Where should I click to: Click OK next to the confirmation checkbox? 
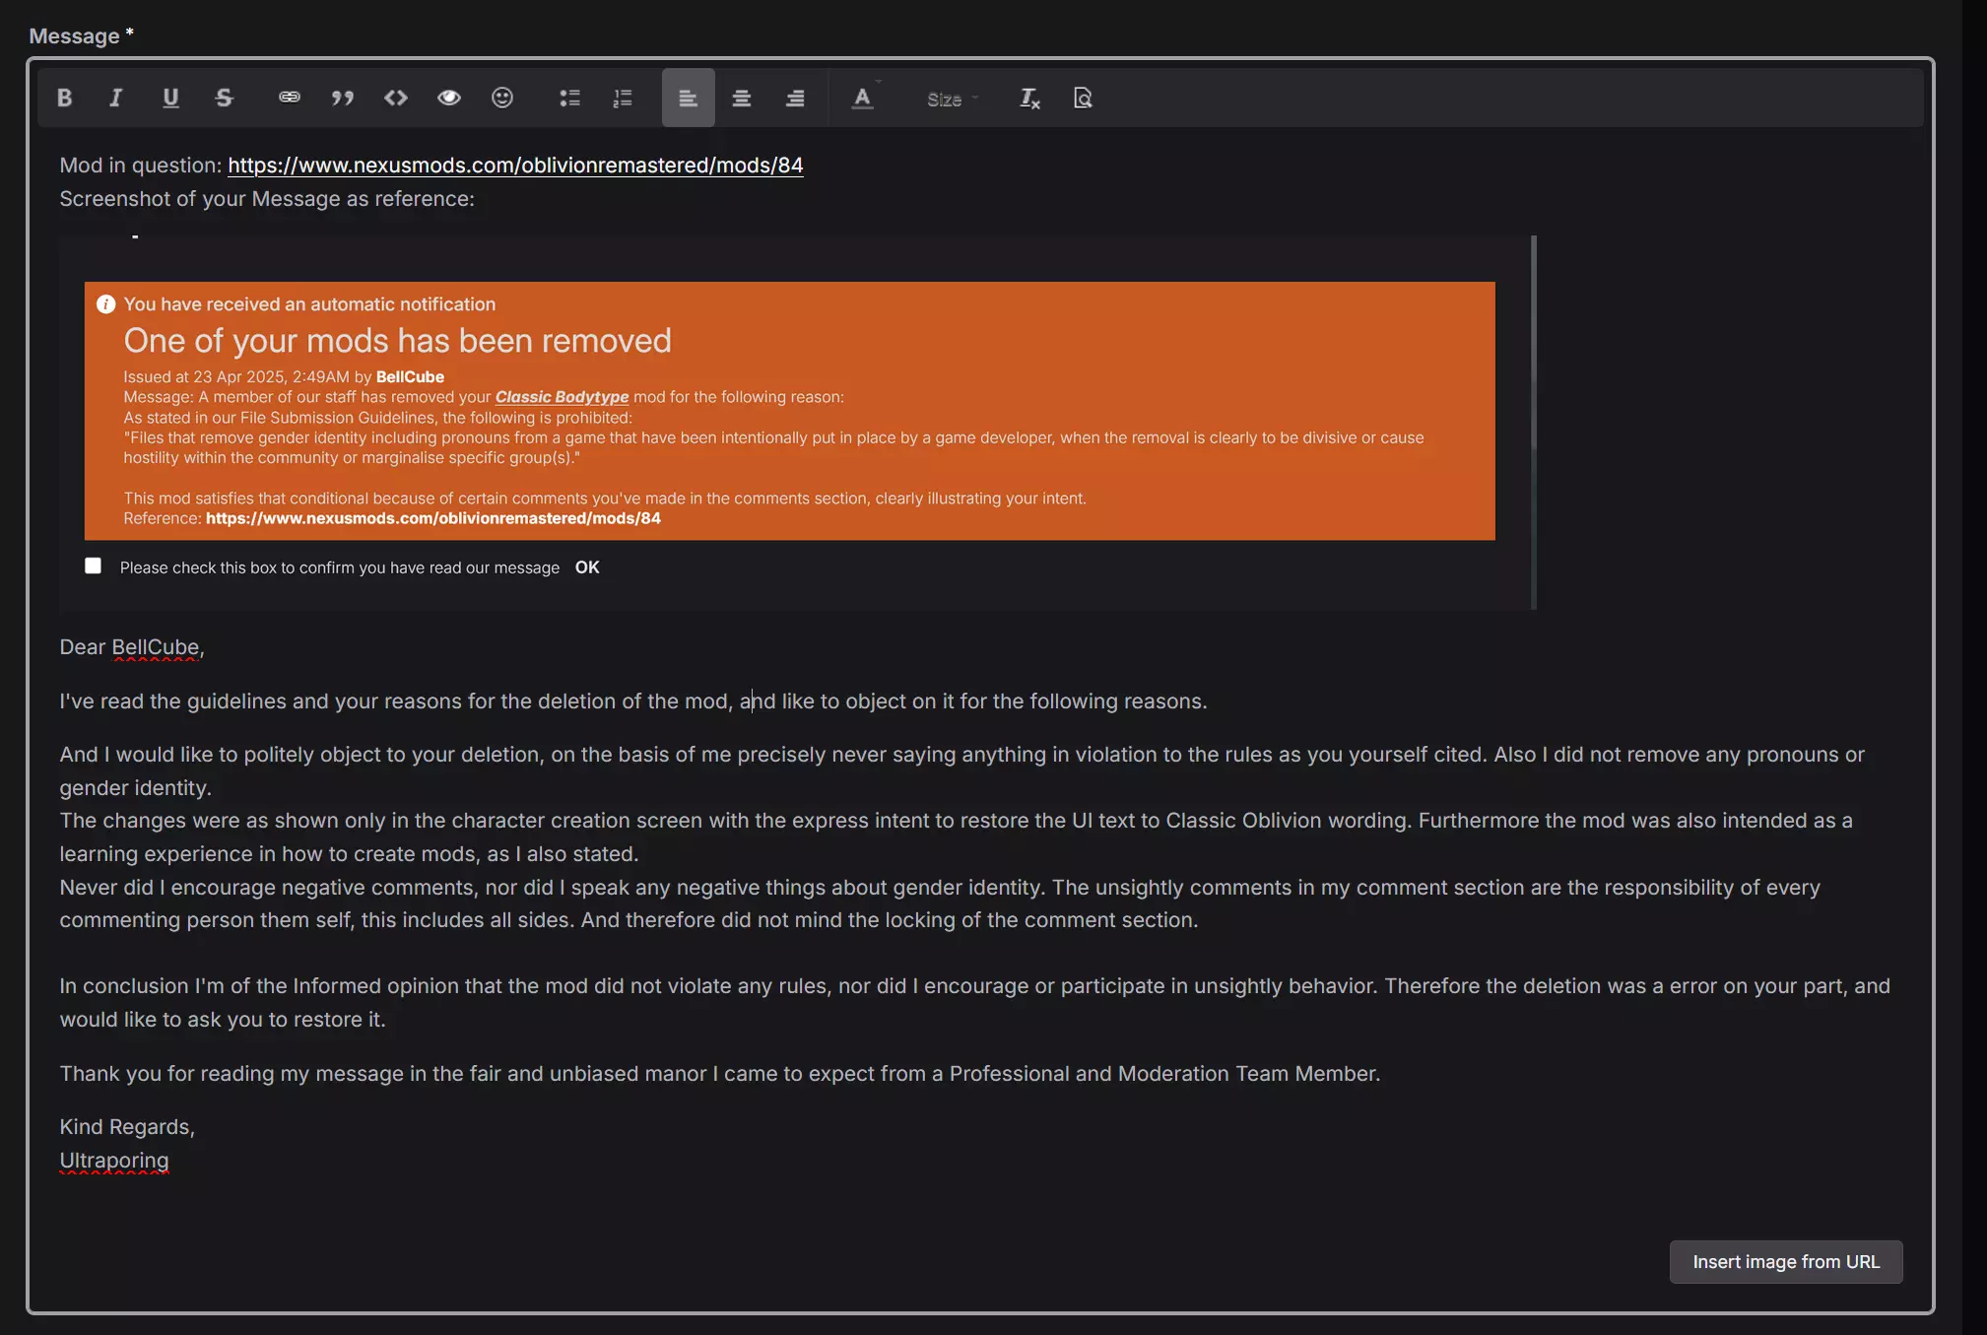[x=587, y=567]
